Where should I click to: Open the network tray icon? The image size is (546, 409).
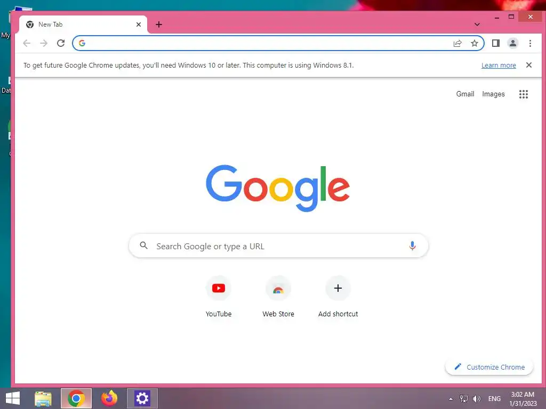click(x=464, y=399)
